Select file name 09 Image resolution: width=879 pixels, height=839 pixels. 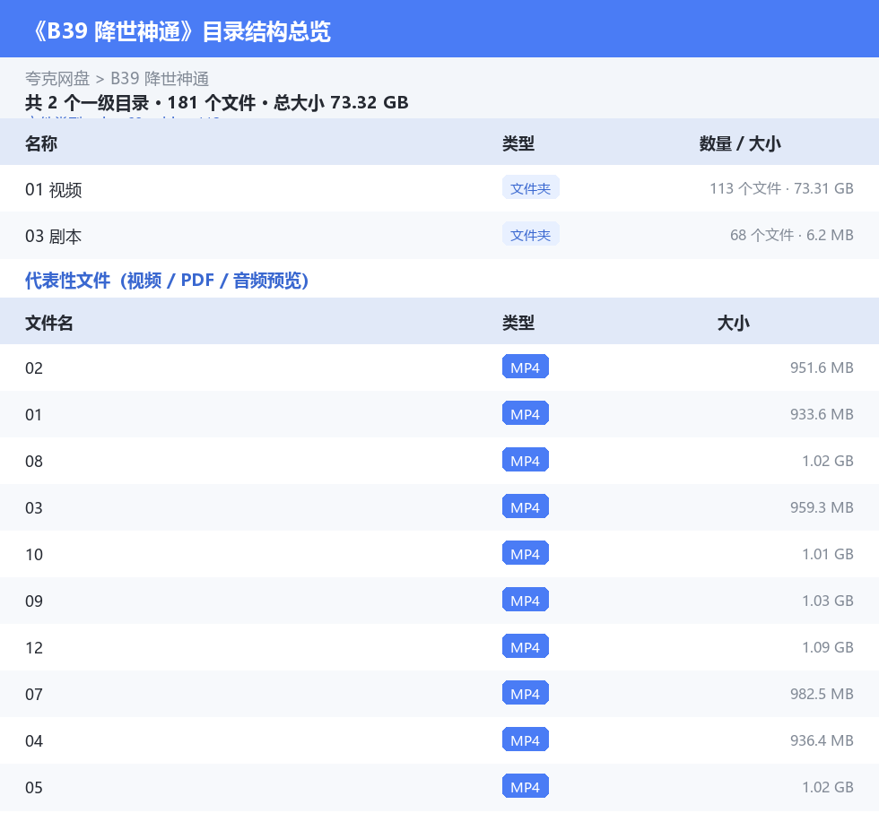click(34, 601)
